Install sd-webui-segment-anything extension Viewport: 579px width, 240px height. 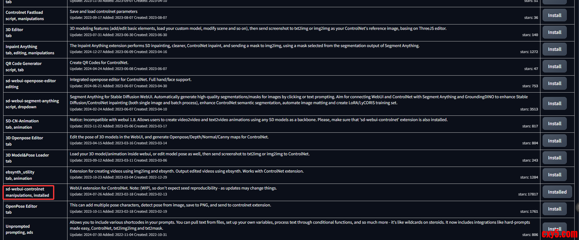pos(555,104)
